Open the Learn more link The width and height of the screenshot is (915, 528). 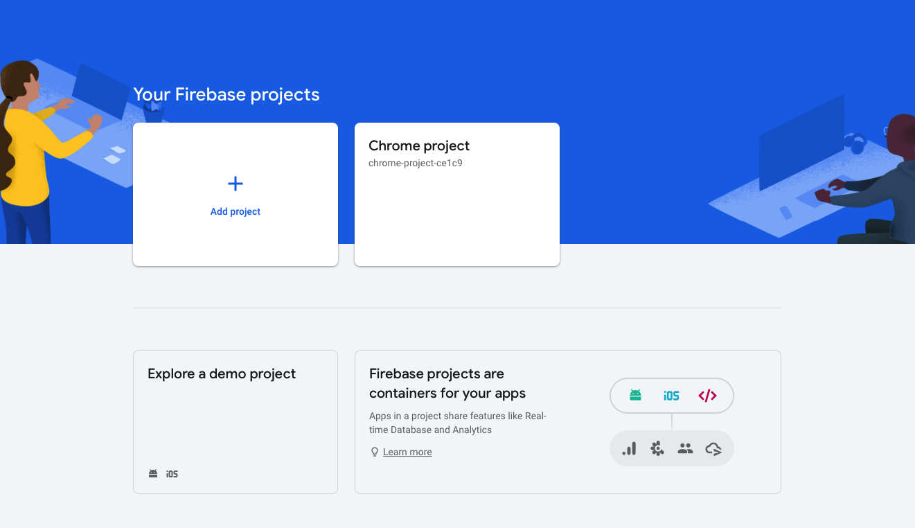pos(407,452)
